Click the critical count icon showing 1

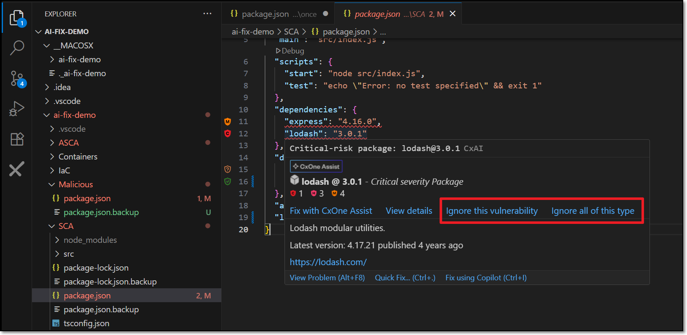pos(293,193)
